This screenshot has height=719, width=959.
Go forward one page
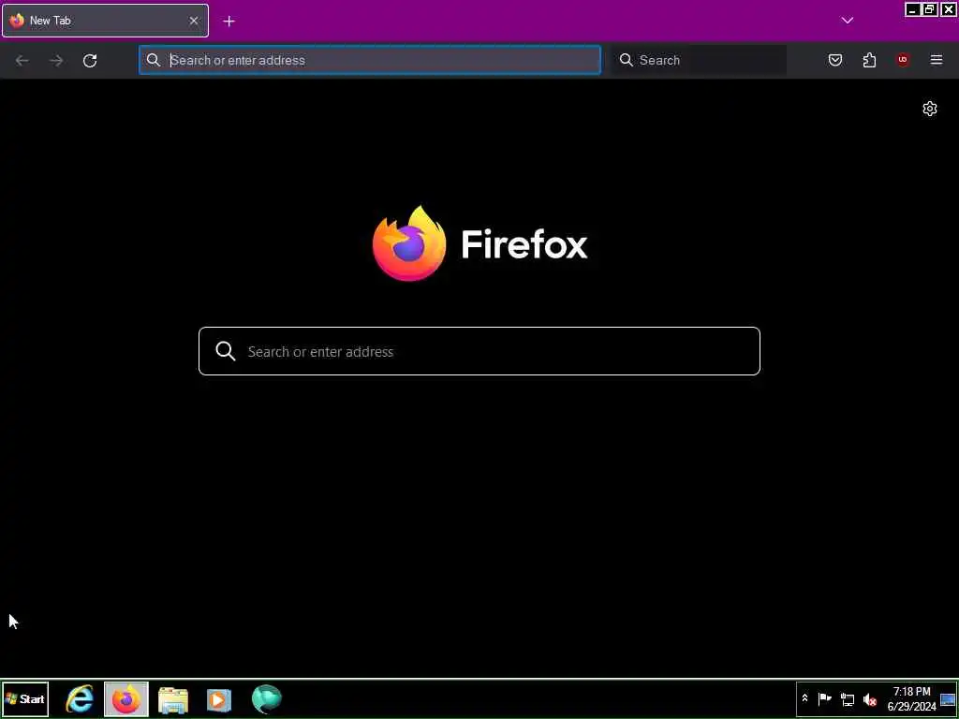[x=56, y=61]
